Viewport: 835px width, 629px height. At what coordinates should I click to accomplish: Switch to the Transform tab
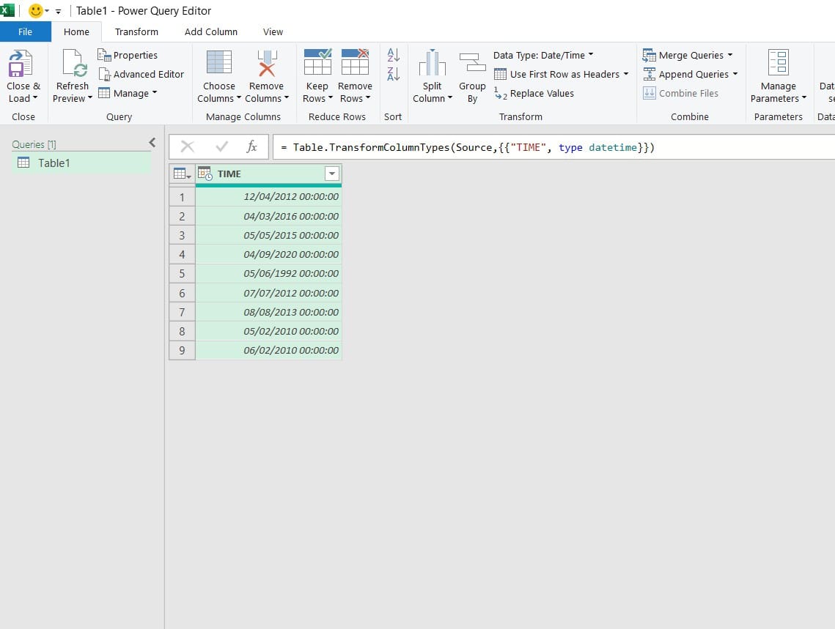click(x=136, y=31)
